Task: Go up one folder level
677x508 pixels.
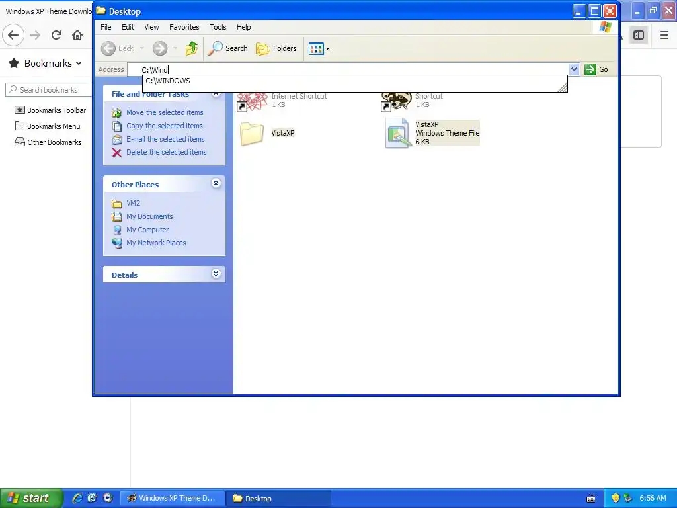Action: click(191, 48)
